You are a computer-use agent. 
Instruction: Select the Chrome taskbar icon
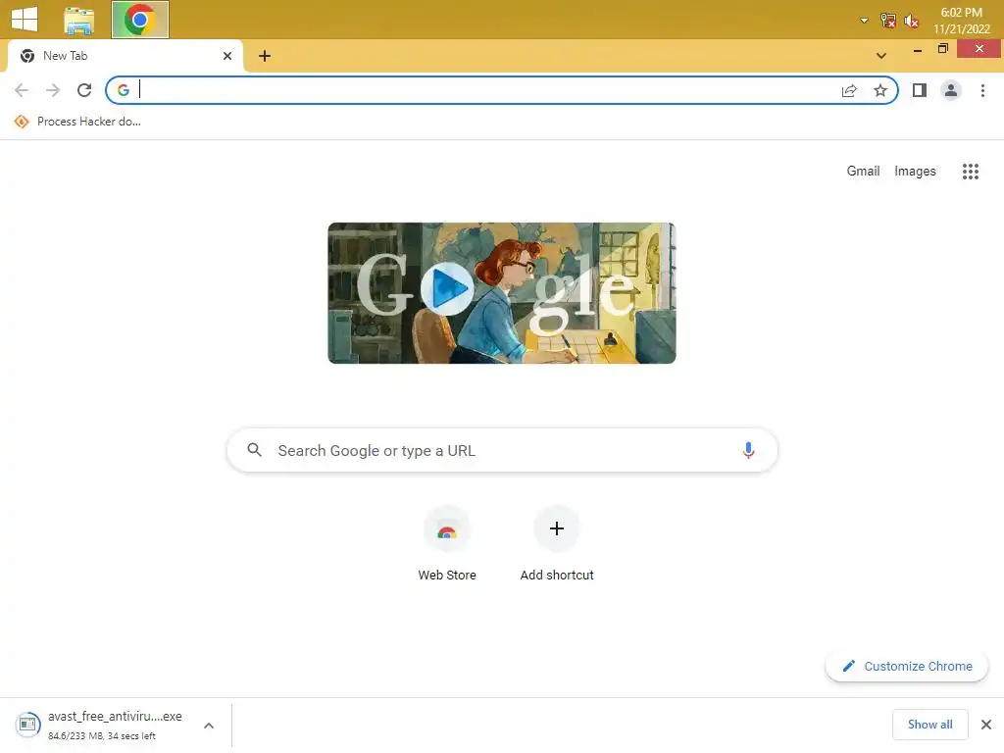click(139, 20)
